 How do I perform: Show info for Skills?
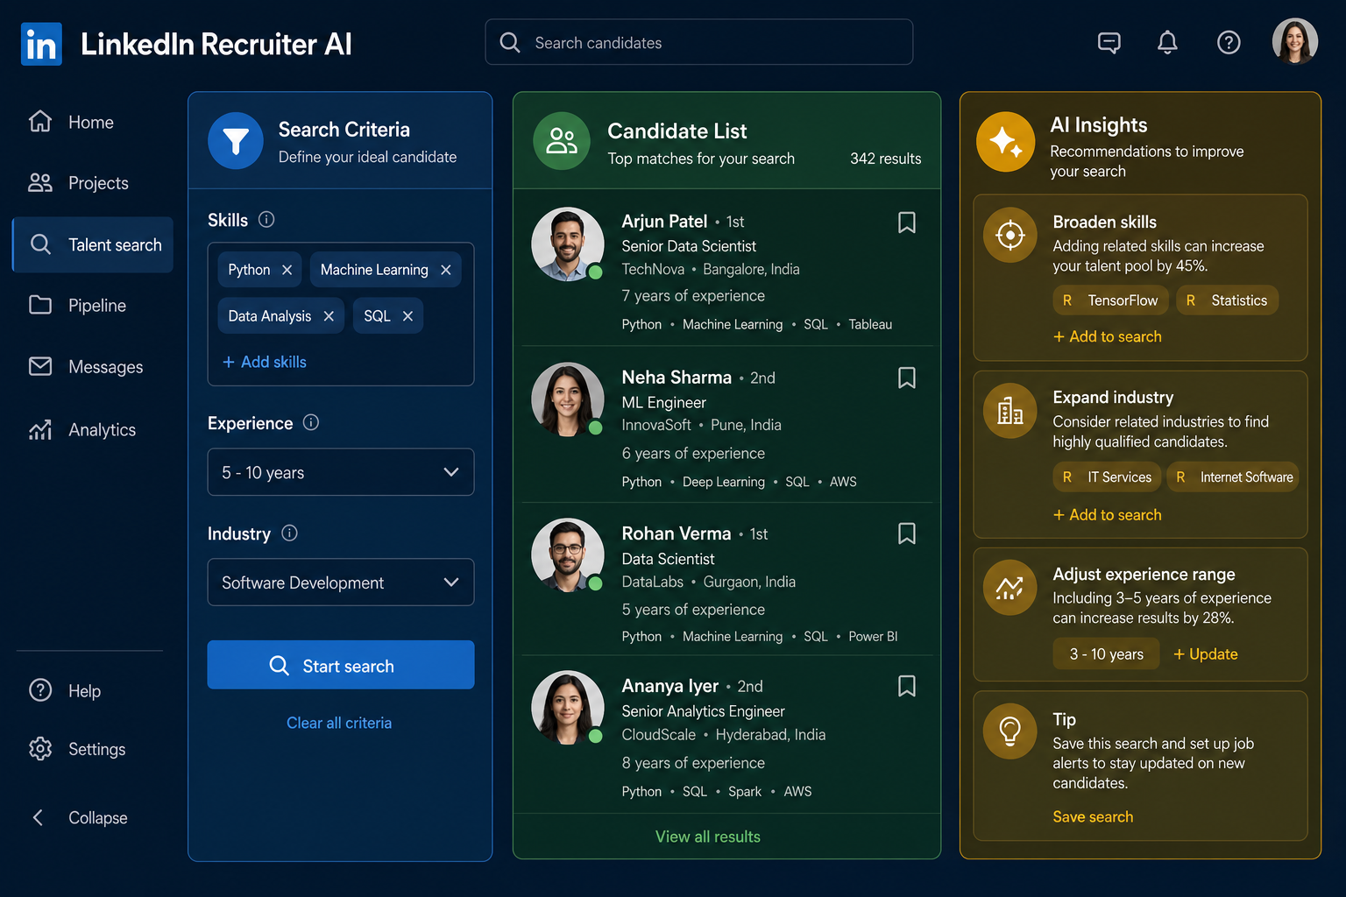[x=266, y=220]
